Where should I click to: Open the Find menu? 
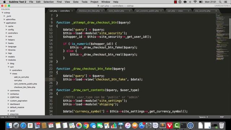[59, 2]
